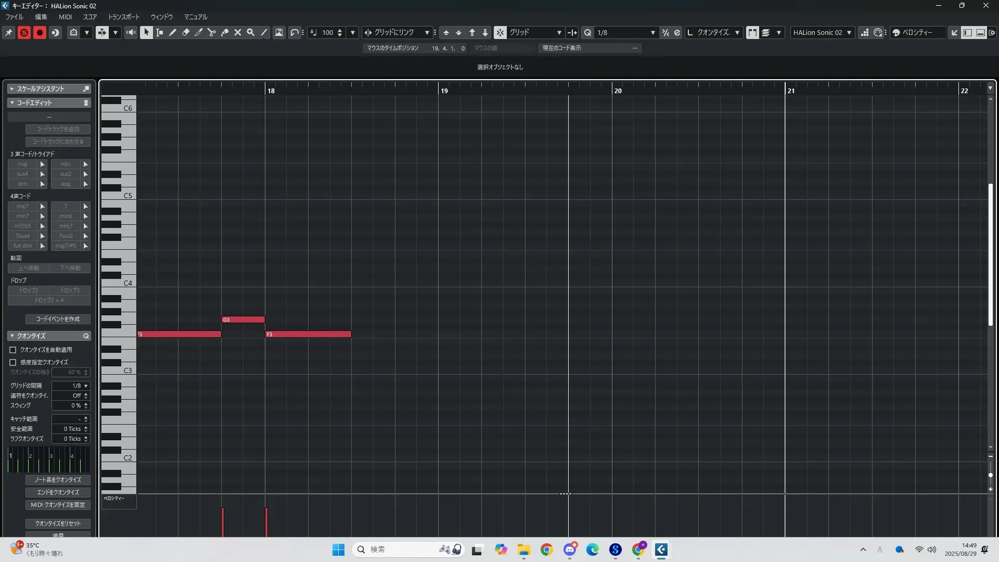This screenshot has height=562, width=999.
Task: Open the グリッドにリンク dropdown
Action: click(427, 32)
